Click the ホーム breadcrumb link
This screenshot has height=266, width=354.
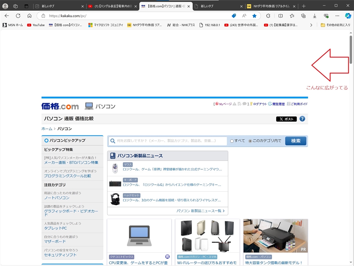(47, 129)
